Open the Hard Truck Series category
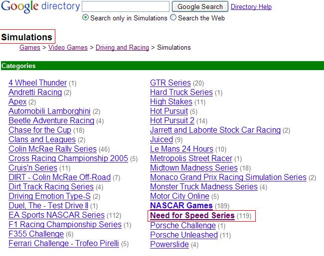The height and width of the screenshot is (256, 324). 181,92
